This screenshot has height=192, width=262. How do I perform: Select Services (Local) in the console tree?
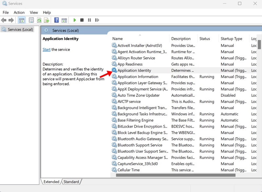(x=17, y=29)
